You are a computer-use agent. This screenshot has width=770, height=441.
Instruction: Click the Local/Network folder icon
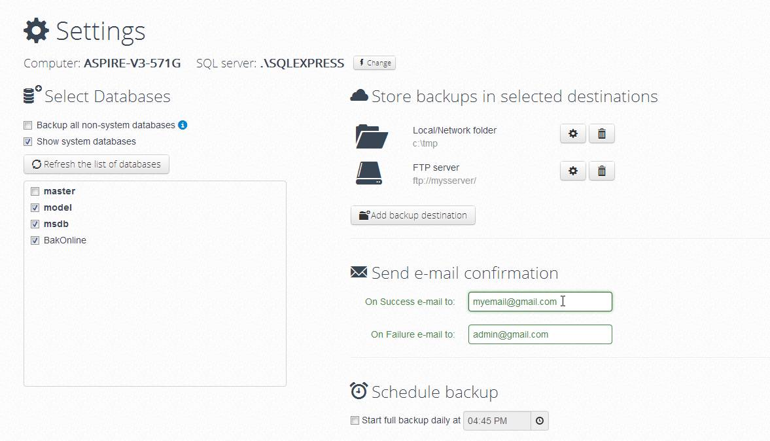[x=372, y=136]
